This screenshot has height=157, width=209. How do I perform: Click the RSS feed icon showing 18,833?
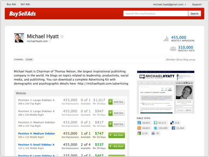pyautogui.click(x=139, y=128)
